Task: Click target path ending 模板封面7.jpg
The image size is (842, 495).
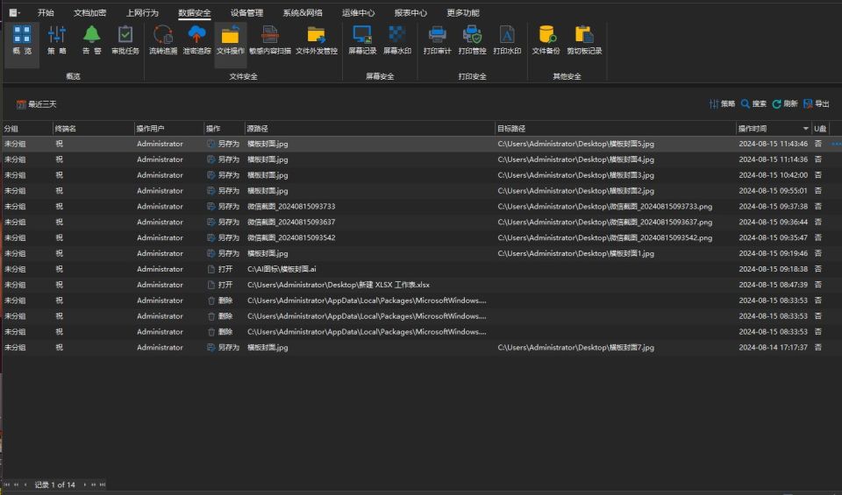Action: [x=575, y=348]
